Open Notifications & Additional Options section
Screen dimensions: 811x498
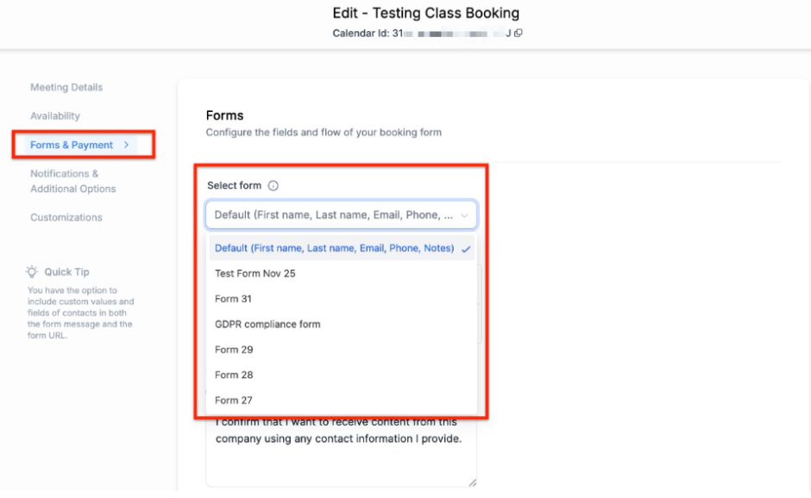pyautogui.click(x=72, y=181)
